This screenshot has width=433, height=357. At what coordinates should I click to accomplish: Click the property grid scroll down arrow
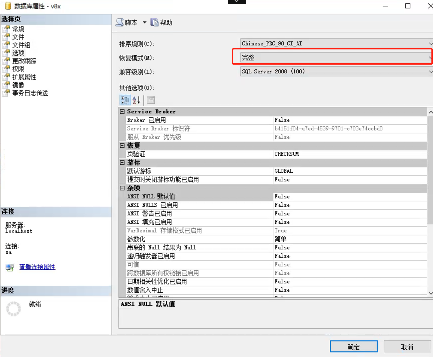[430, 293]
